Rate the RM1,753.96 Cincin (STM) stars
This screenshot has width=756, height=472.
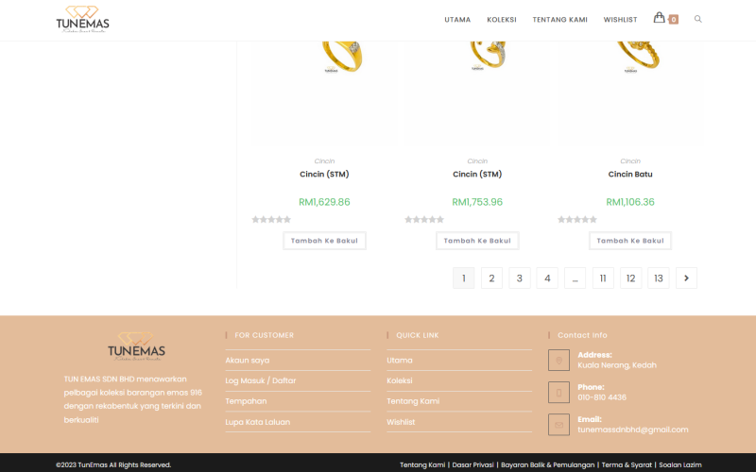click(x=424, y=220)
